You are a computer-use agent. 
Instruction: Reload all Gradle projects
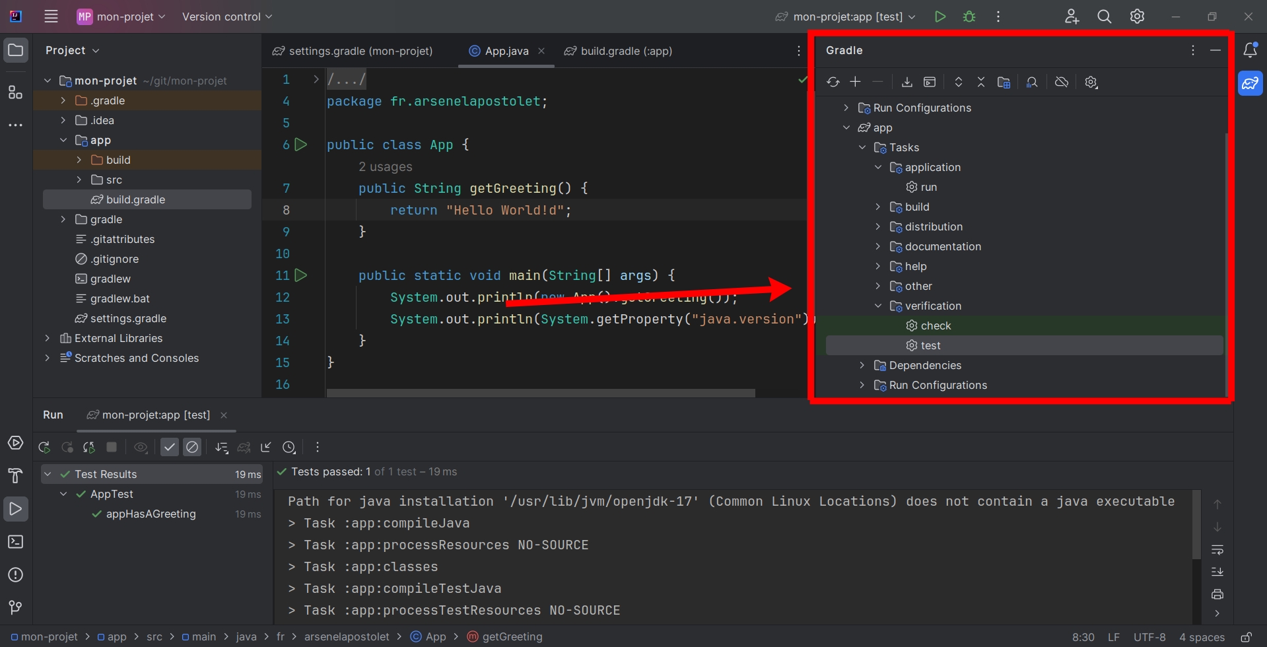click(x=833, y=82)
